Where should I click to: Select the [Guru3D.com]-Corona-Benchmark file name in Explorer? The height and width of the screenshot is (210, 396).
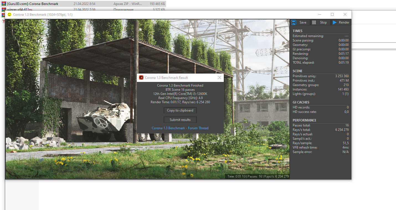click(33, 4)
